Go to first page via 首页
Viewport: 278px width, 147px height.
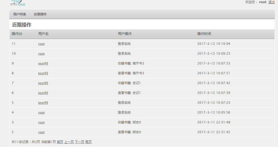[x=60, y=142]
